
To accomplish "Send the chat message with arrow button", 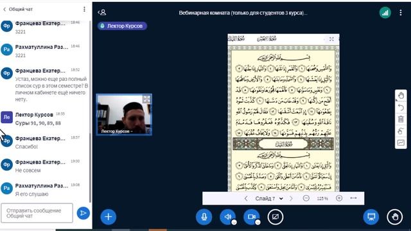I will pos(83,213).
